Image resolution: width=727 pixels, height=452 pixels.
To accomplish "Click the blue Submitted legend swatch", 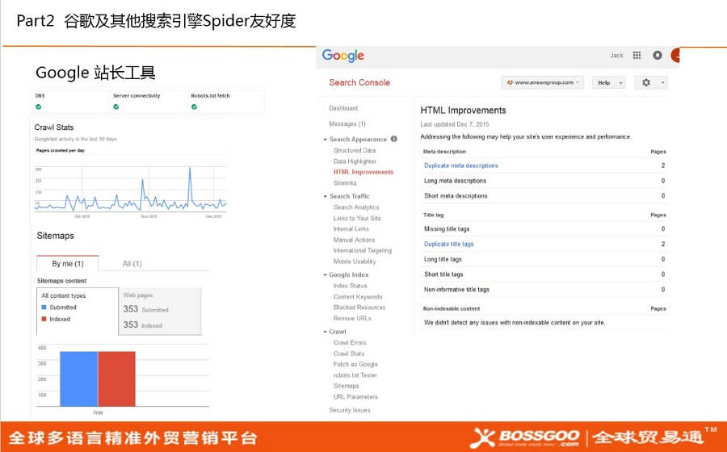I will pos(44,307).
